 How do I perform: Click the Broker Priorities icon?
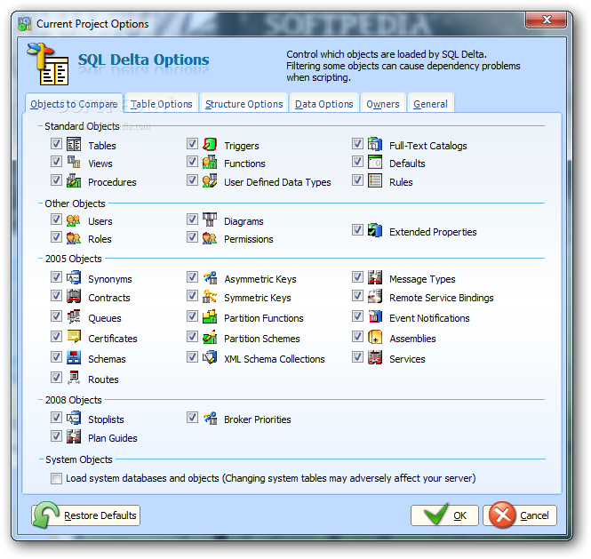tap(210, 419)
